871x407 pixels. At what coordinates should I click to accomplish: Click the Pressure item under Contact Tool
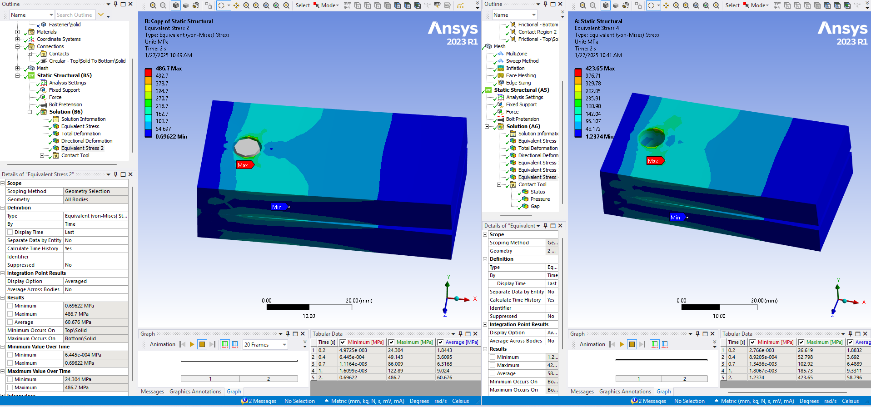(540, 199)
